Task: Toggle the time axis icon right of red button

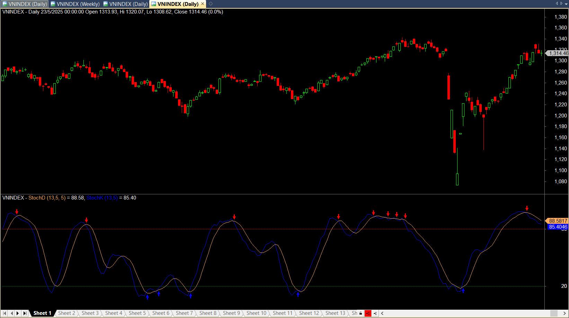Action: (375, 313)
